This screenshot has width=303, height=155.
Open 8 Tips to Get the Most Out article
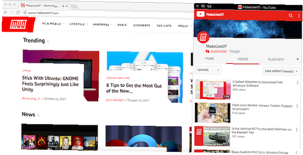coord(134,88)
